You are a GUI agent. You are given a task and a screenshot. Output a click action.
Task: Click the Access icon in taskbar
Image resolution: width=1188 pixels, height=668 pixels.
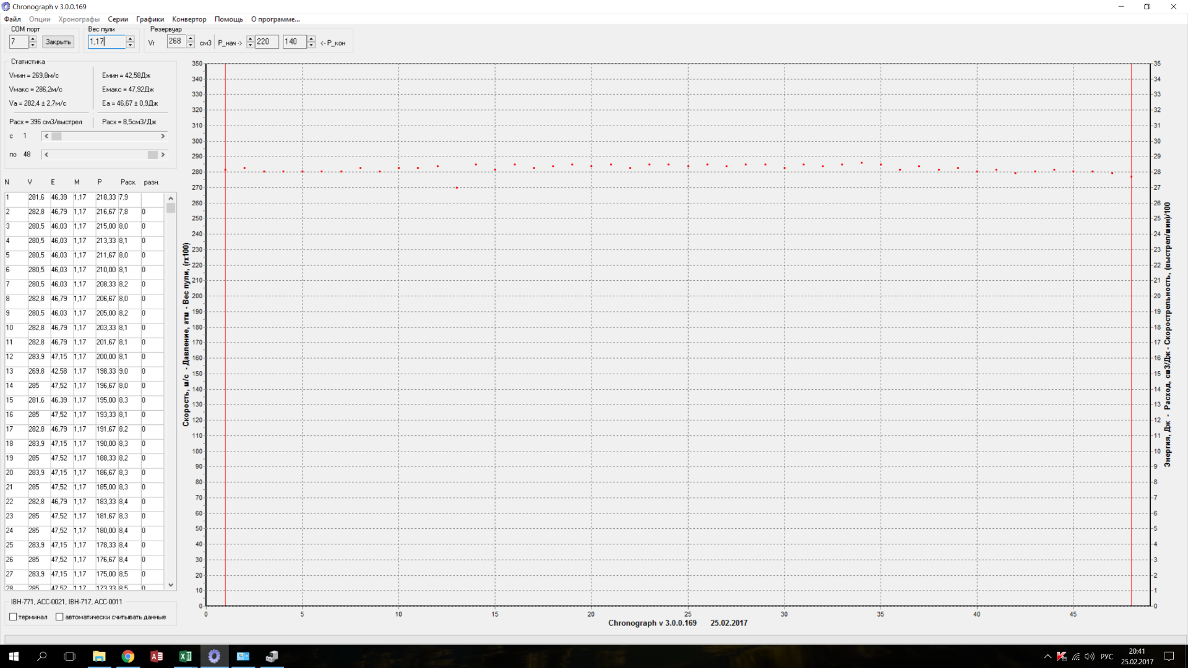pos(157,656)
